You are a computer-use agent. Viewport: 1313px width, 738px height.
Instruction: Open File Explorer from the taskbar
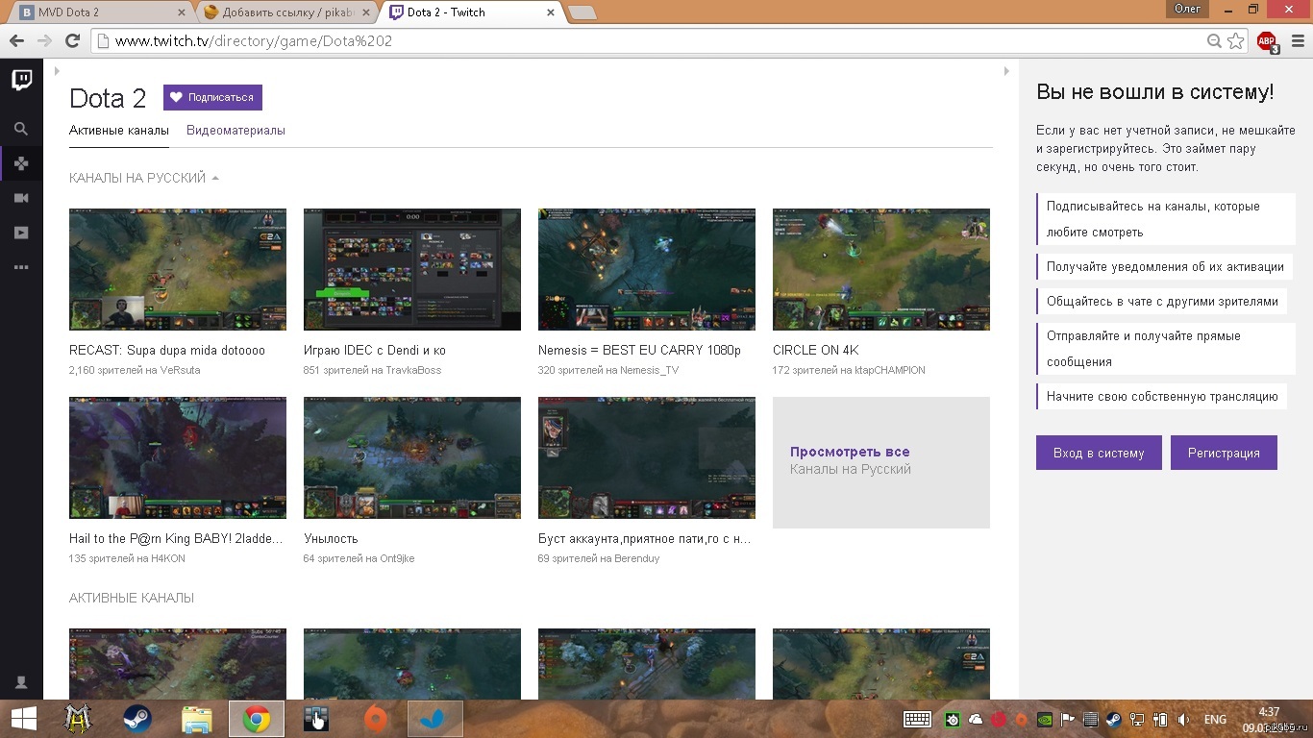pyautogui.click(x=197, y=719)
